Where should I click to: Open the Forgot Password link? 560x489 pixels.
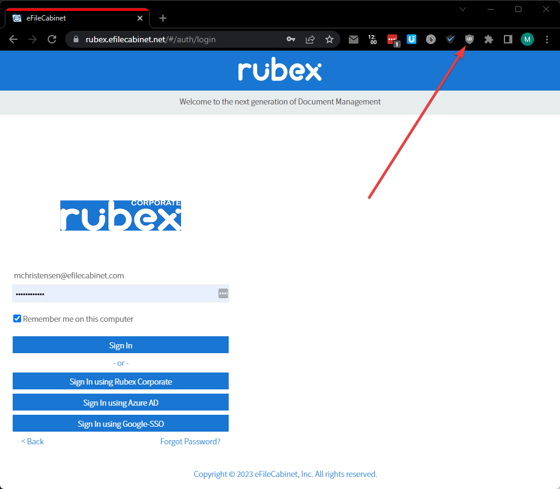click(x=190, y=441)
